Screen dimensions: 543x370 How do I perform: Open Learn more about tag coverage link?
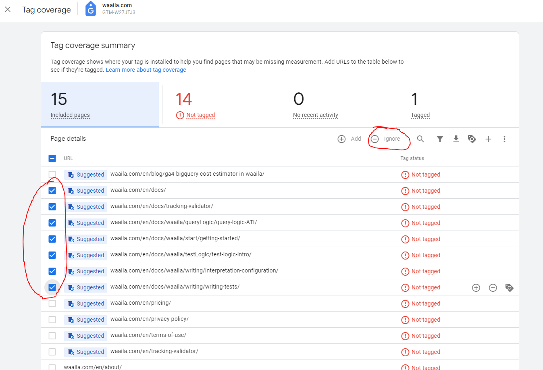click(x=146, y=70)
